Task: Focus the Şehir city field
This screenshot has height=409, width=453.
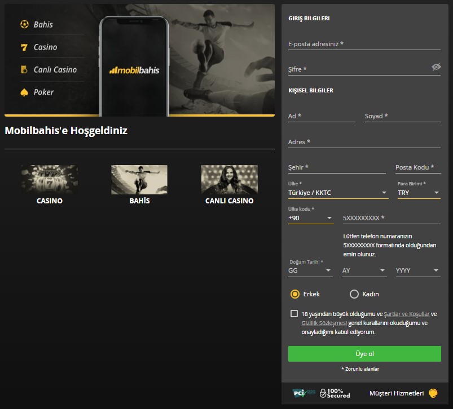Action: tap(337, 167)
